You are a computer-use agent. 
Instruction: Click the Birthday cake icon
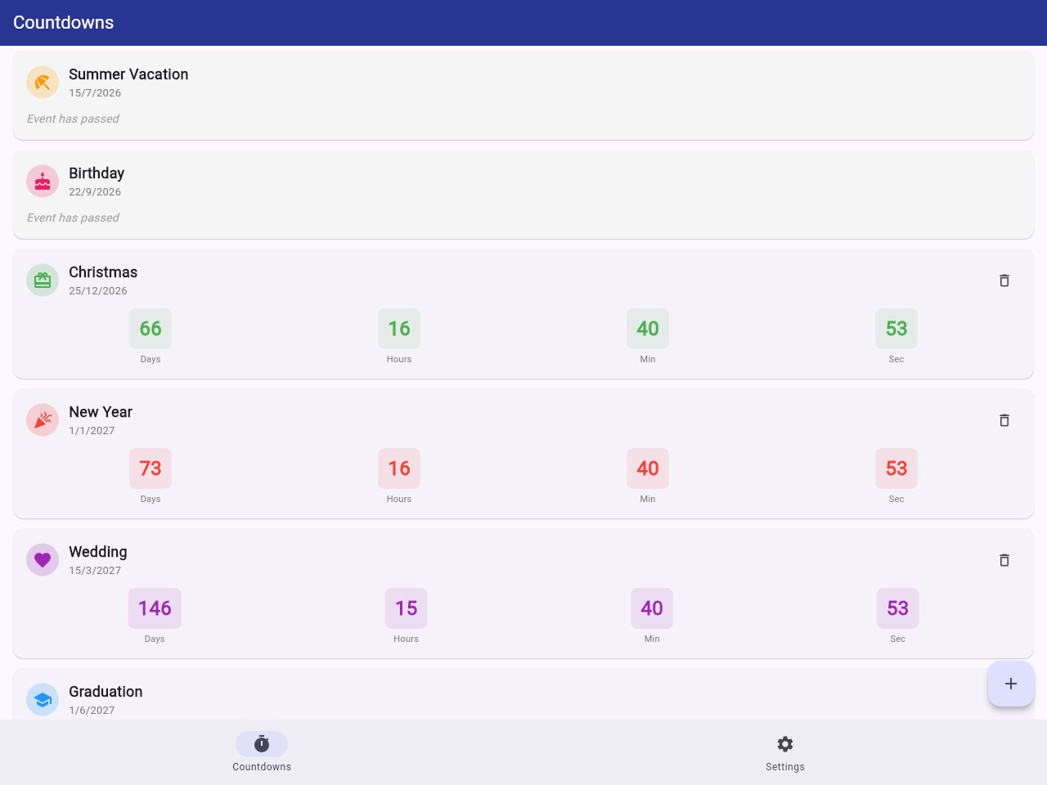[43, 182]
